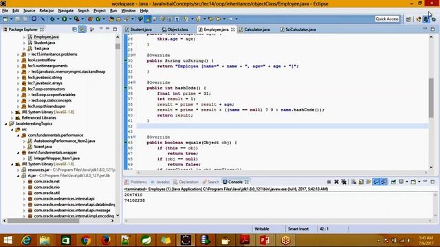Minimize the Package Explorer view
Image resolution: width=440 pixels, height=247 pixels.
[108, 29]
